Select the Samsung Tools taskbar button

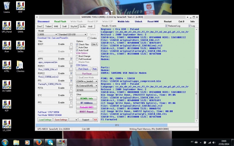[x=61, y=142]
